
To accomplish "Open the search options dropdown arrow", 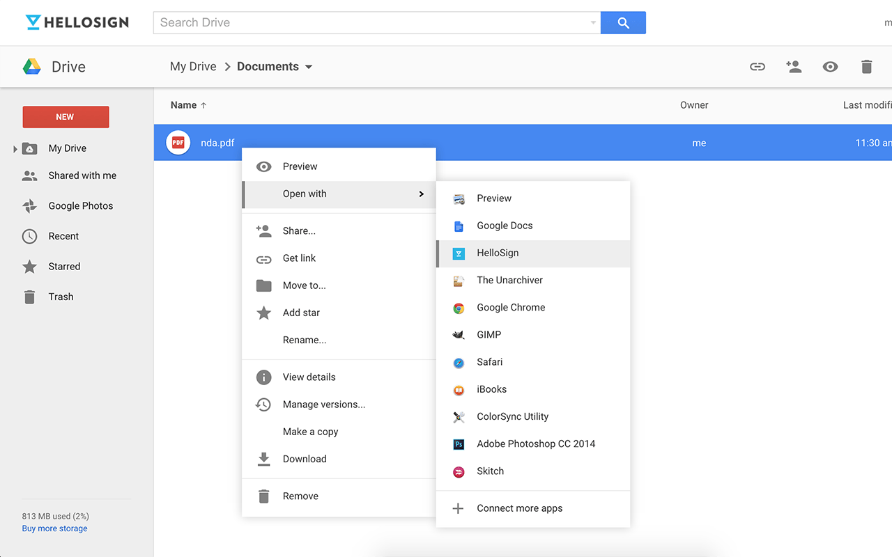I will (x=593, y=22).
